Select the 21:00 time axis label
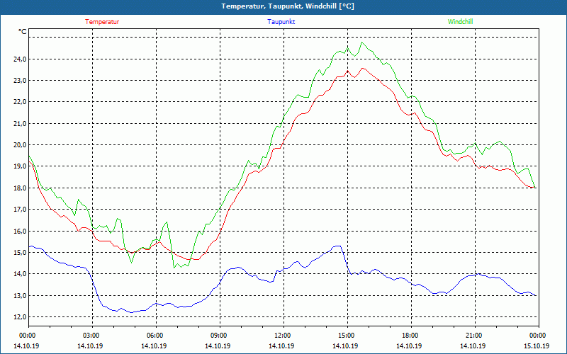This screenshot has width=567, height=354. pyautogui.click(x=474, y=335)
